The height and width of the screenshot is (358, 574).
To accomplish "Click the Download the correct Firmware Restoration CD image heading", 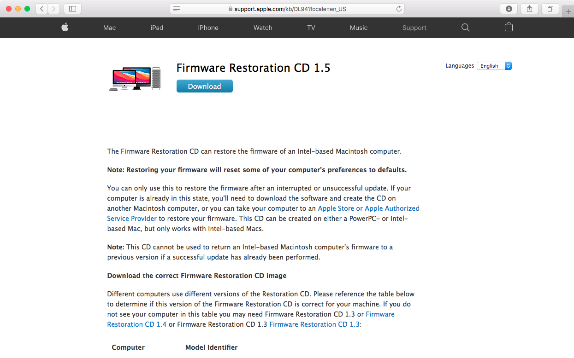I will 197,276.
